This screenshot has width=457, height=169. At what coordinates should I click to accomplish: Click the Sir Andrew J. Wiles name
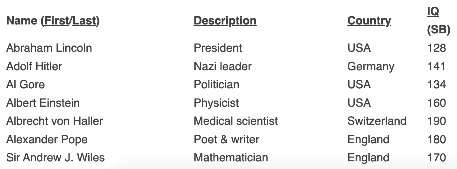pos(55,158)
